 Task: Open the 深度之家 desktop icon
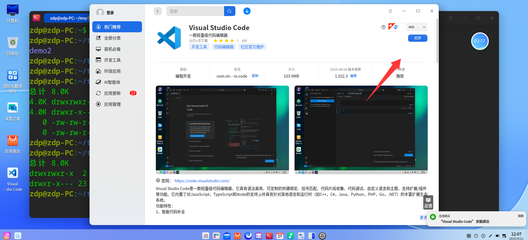(12, 111)
